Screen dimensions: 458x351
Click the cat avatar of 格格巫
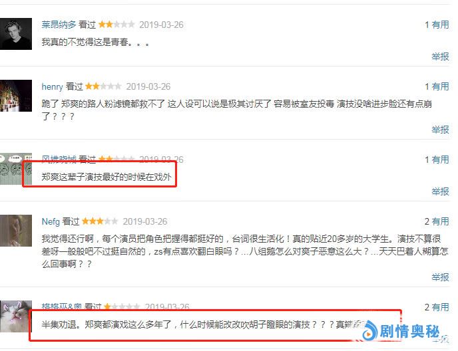click(16, 316)
